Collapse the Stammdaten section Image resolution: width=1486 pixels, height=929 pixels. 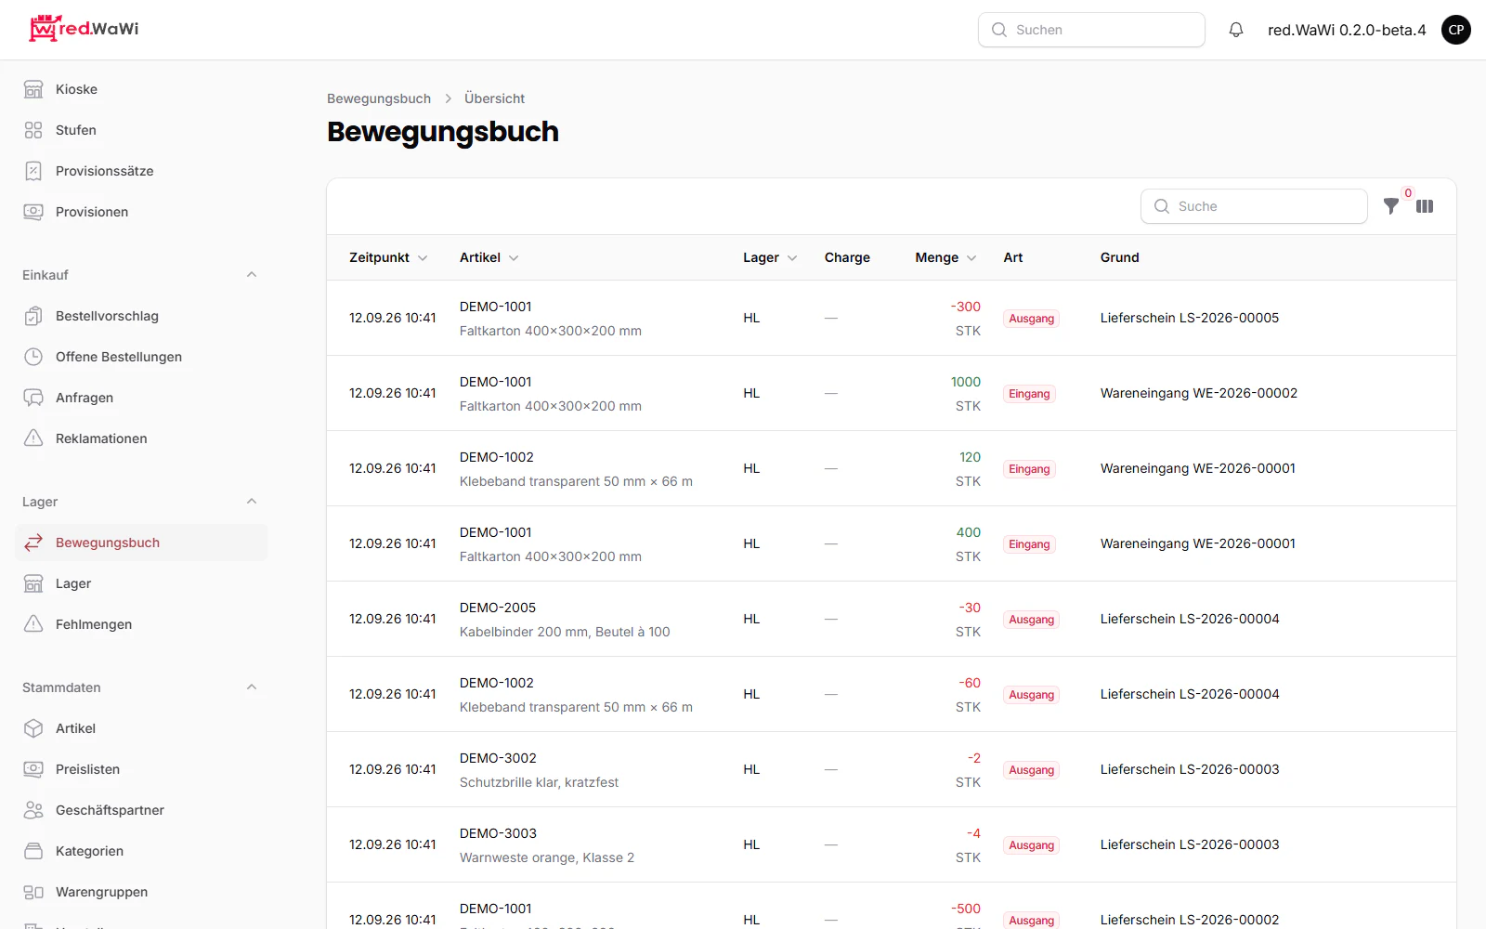252,687
